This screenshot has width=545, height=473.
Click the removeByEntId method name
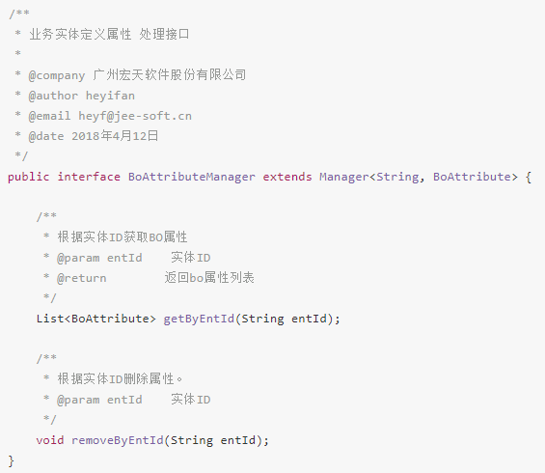pyautogui.click(x=118, y=440)
